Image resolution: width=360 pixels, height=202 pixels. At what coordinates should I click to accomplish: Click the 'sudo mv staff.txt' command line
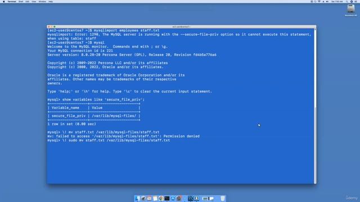pos(109,140)
